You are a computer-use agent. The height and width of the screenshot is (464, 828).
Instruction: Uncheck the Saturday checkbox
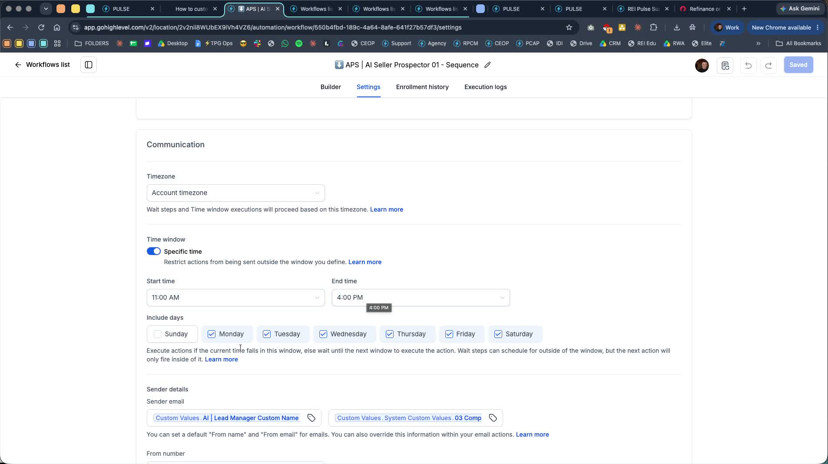point(498,334)
